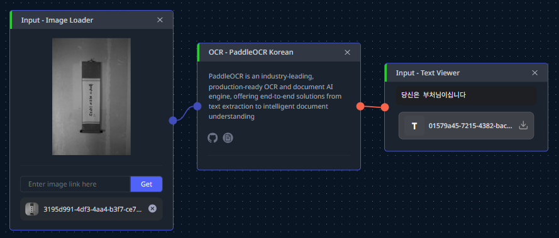Screen dimensions: 559x238
Task: Select the Text Viewer input port
Action: [x=384, y=107]
